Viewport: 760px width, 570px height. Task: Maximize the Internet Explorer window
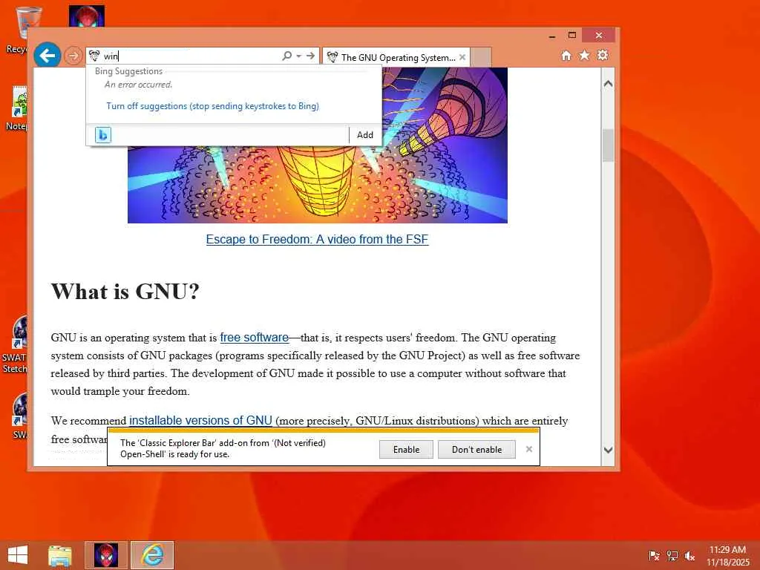[572, 36]
